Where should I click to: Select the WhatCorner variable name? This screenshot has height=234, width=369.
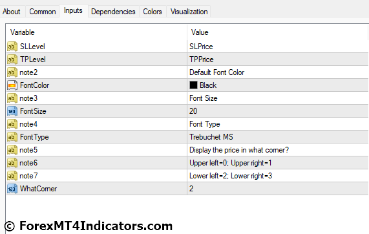coord(38,189)
